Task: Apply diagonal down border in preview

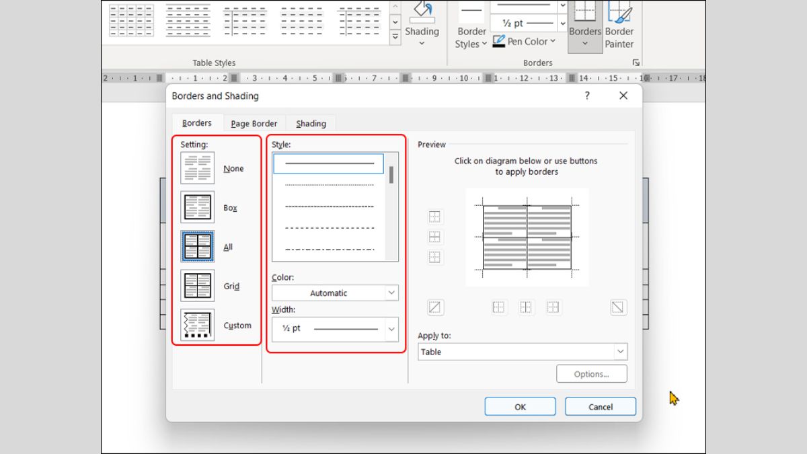Action: click(x=618, y=307)
